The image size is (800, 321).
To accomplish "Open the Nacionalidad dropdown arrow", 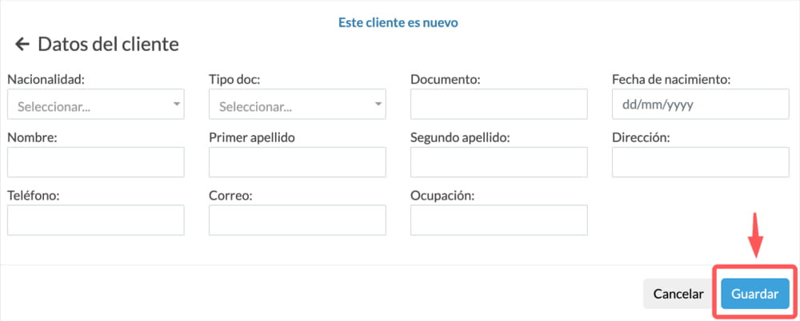I will (x=177, y=104).
